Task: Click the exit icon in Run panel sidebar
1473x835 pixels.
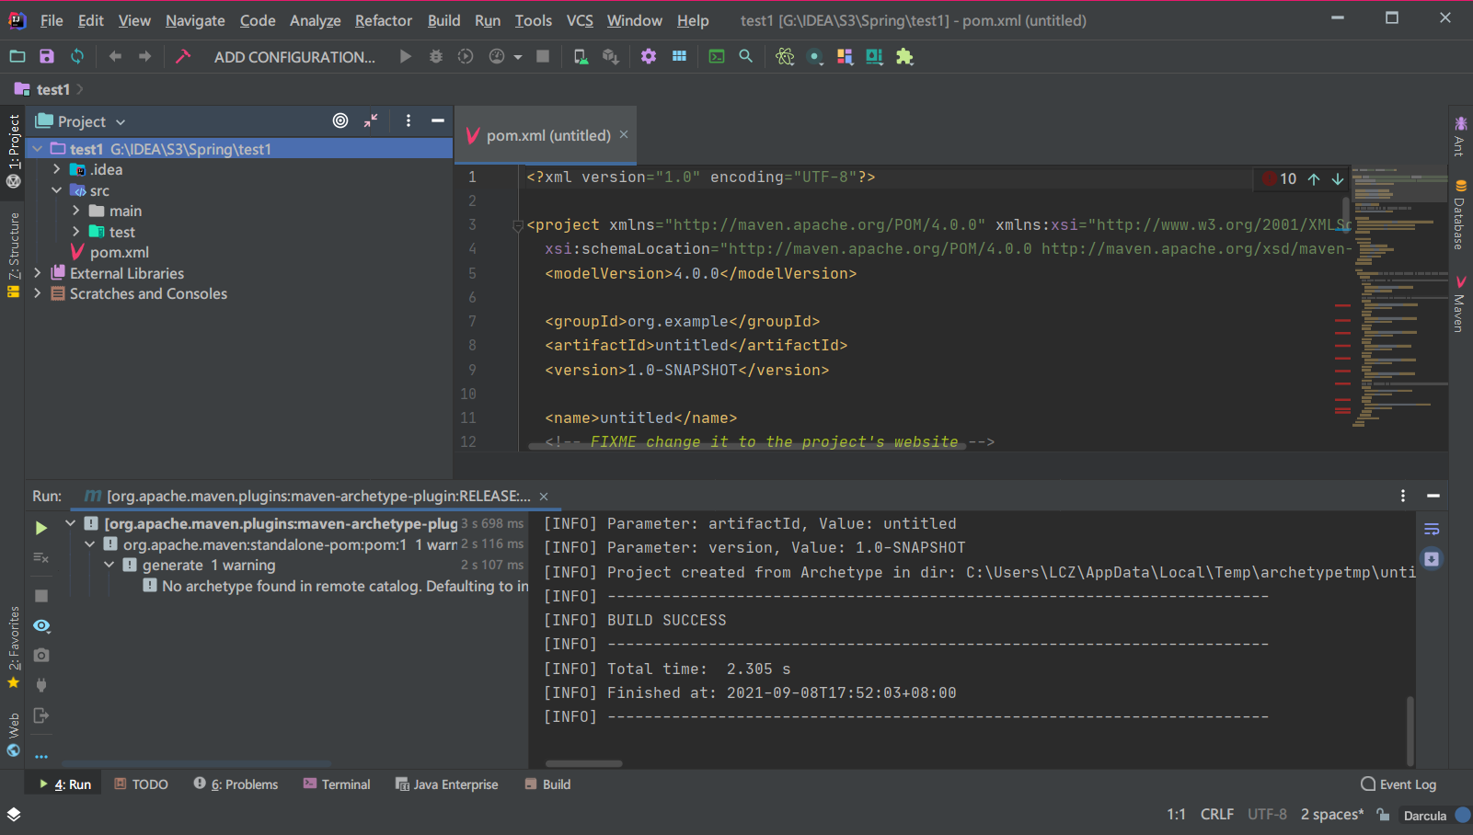Action: pyautogui.click(x=41, y=715)
